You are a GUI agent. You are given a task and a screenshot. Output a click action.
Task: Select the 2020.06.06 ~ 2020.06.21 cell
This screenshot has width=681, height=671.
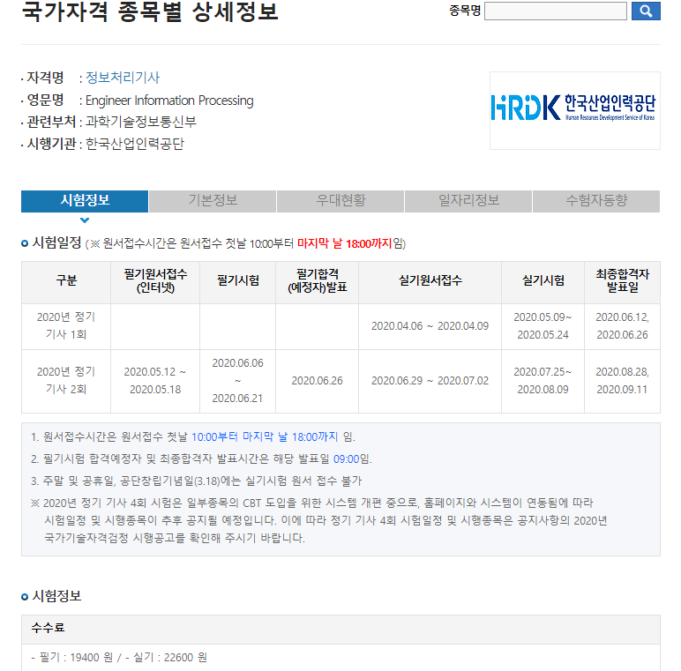point(237,381)
